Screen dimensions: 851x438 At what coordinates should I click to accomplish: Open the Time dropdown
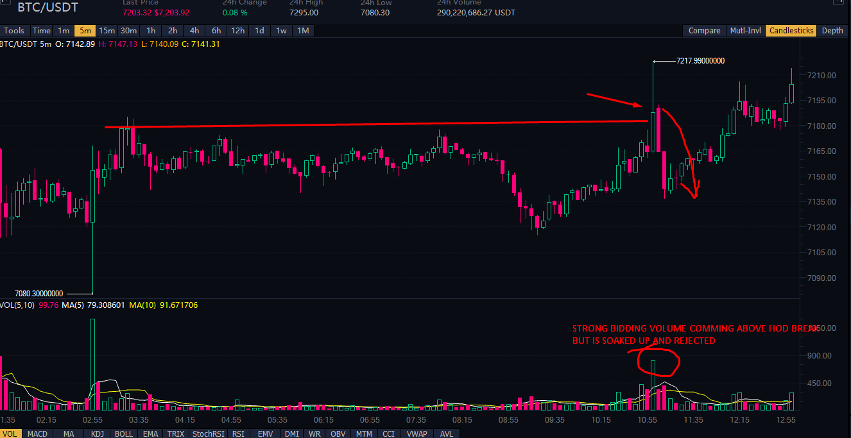[41, 31]
